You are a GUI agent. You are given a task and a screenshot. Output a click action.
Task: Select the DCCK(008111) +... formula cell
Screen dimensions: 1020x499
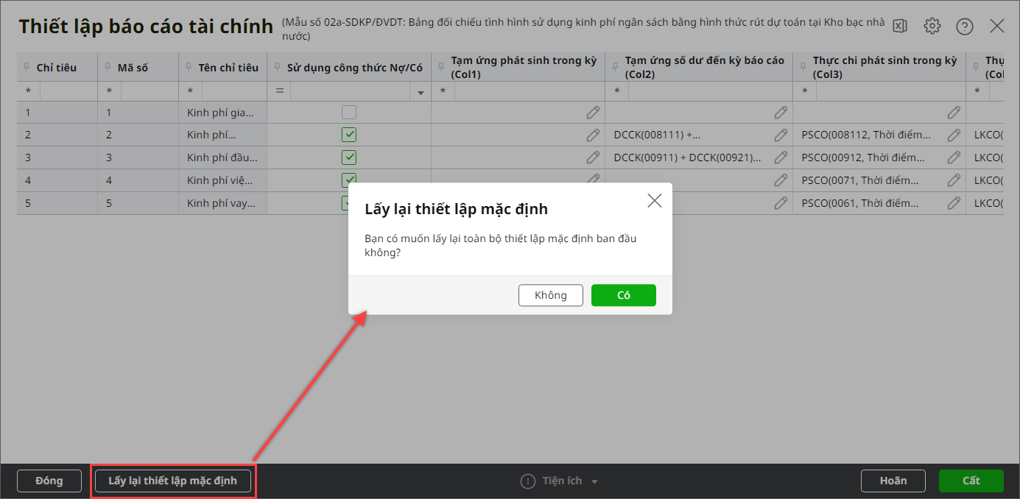tap(699, 135)
